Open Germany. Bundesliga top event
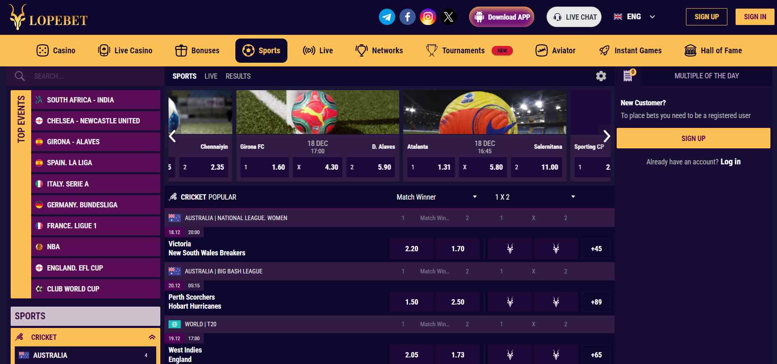This screenshot has height=364, width=777. click(x=96, y=205)
